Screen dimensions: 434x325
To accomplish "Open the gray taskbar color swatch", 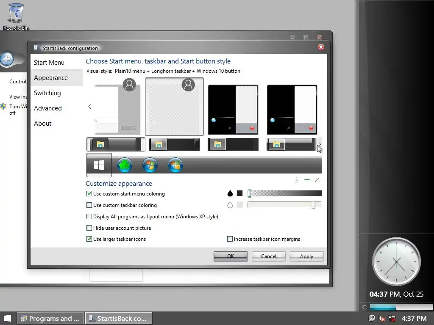I will tap(240, 204).
